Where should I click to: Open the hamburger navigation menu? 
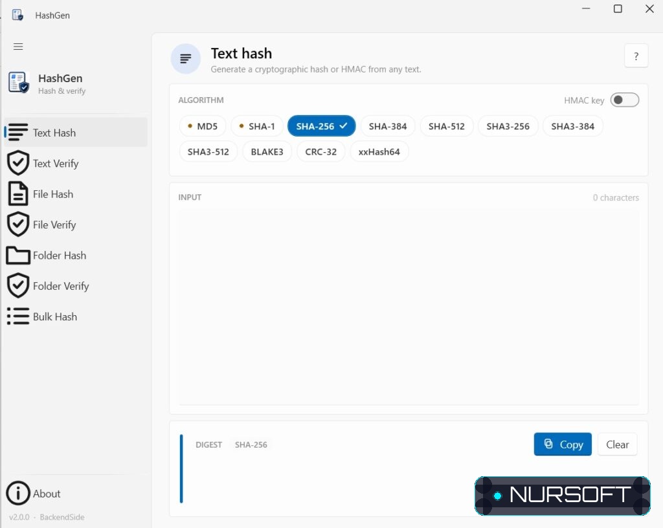(18, 47)
